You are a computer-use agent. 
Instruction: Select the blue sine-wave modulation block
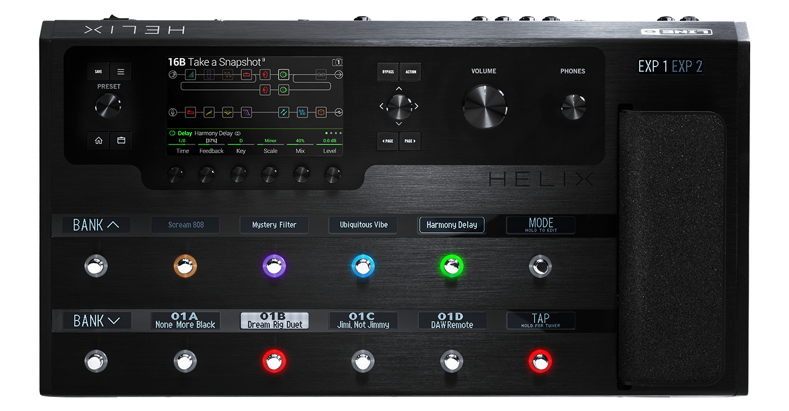coord(302,112)
